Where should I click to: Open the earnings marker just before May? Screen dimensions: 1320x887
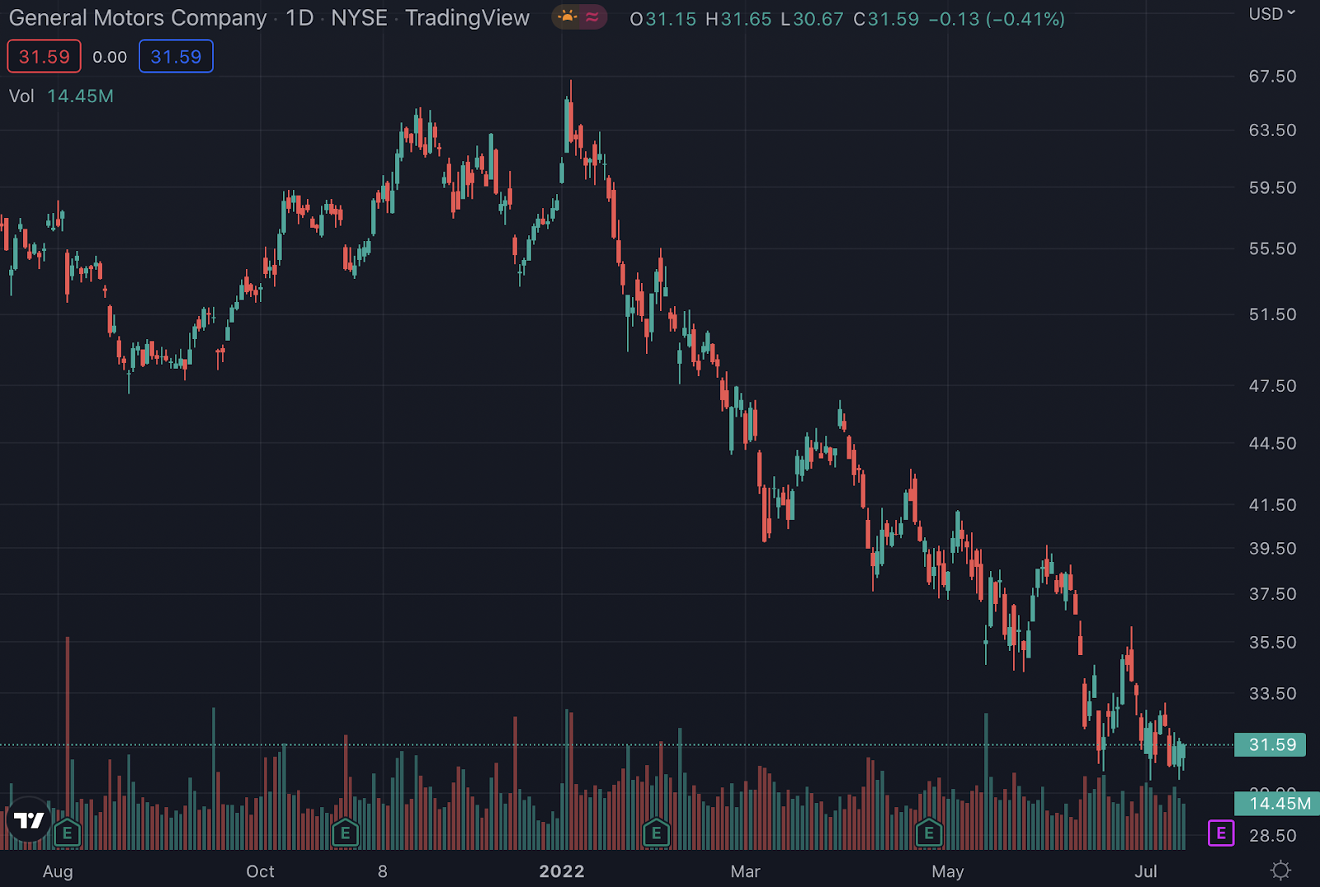[929, 833]
